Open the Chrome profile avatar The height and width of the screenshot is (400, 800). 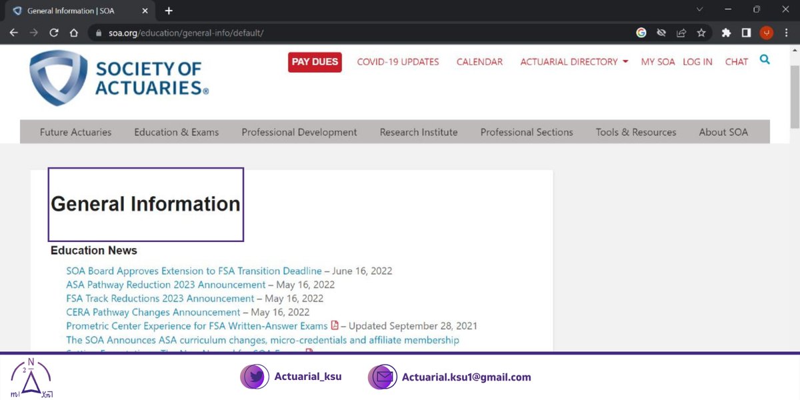click(x=767, y=32)
